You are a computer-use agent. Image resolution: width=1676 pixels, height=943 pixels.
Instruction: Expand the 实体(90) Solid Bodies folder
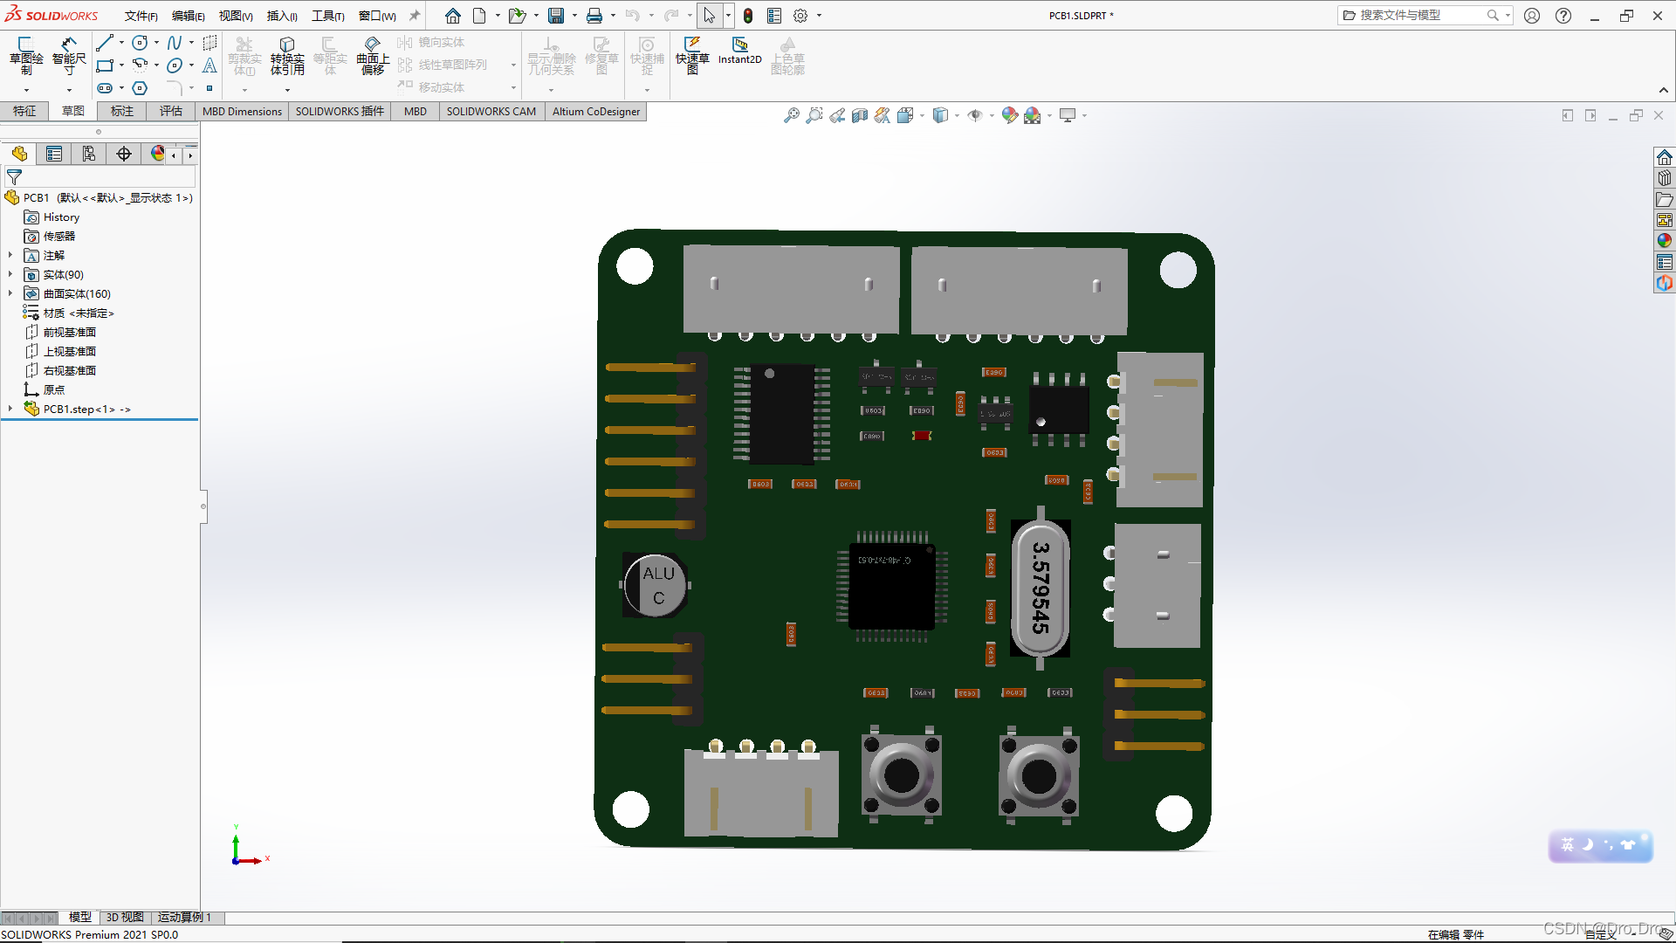pyautogui.click(x=10, y=274)
